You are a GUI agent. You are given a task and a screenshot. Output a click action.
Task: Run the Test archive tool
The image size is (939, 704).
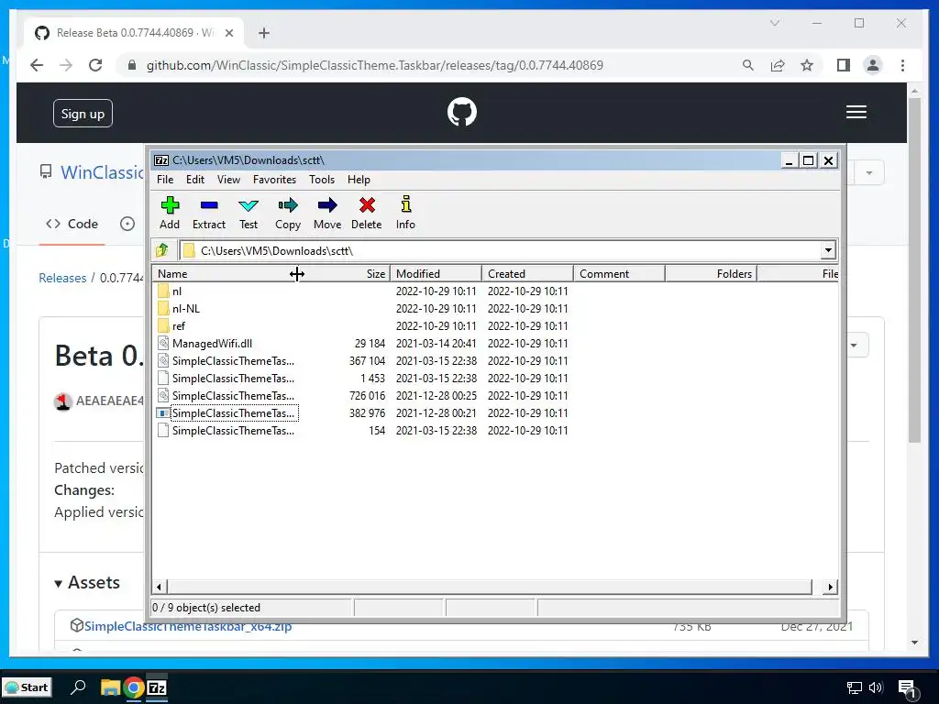[x=248, y=213]
